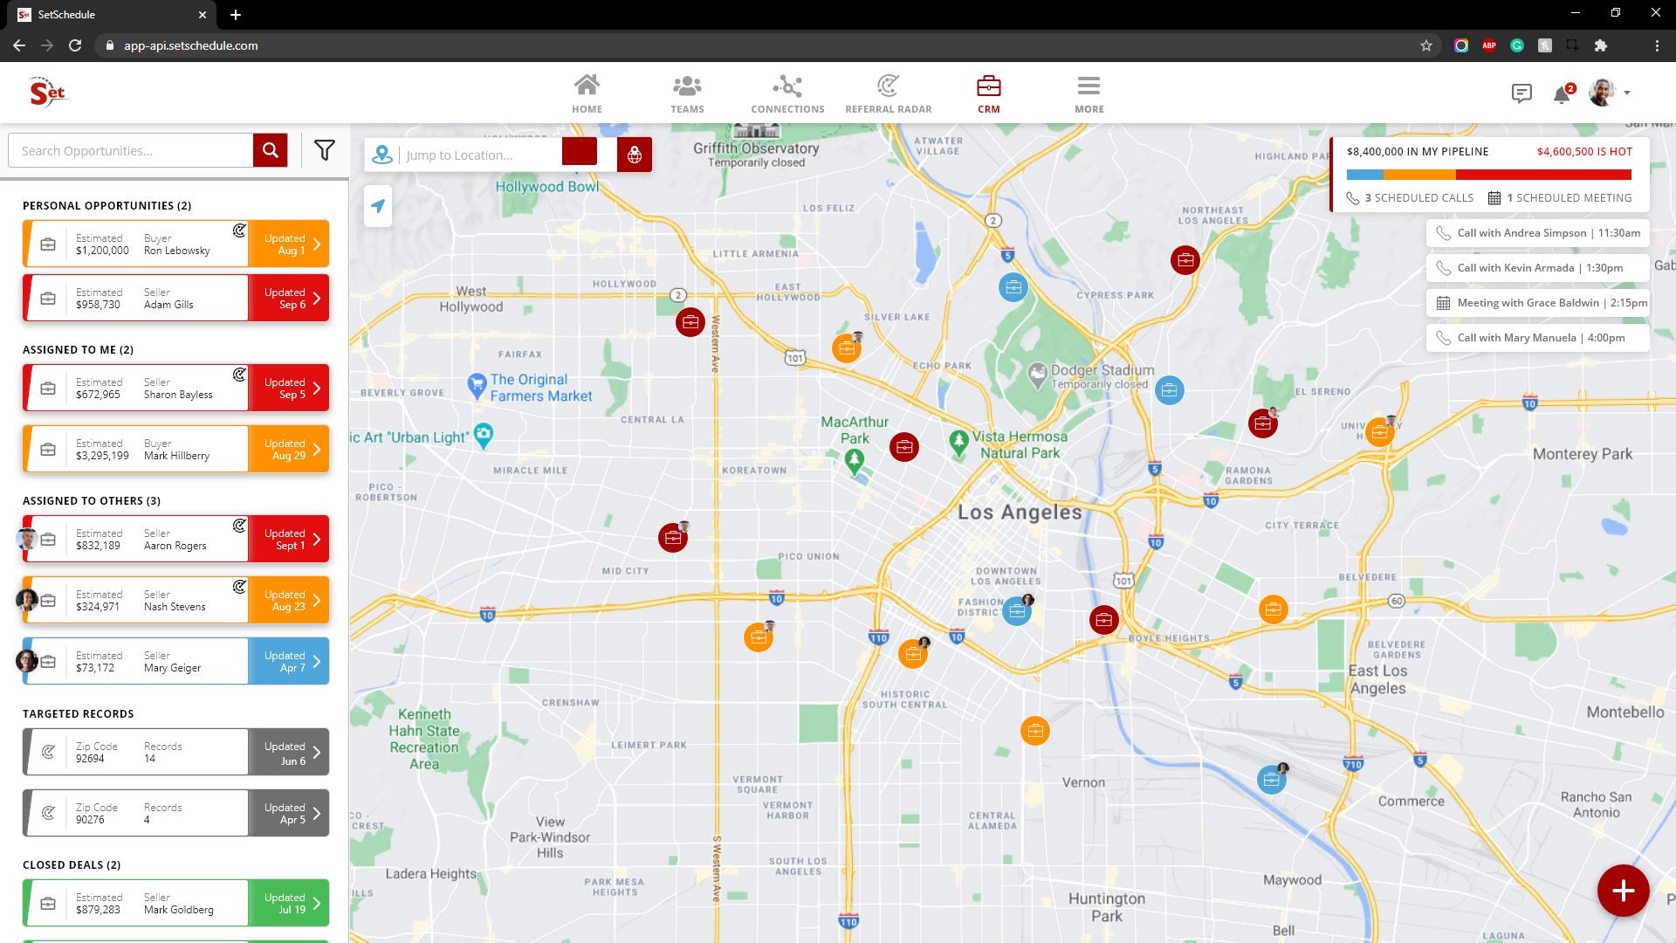Open the messages chat icon

coord(1521,93)
